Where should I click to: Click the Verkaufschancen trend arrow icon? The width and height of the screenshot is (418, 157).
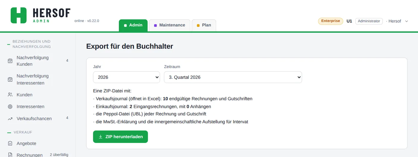(10, 119)
